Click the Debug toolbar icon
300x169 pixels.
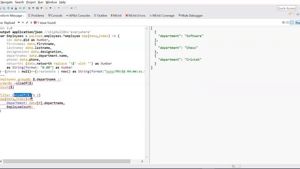pyautogui.click(x=29, y=8)
